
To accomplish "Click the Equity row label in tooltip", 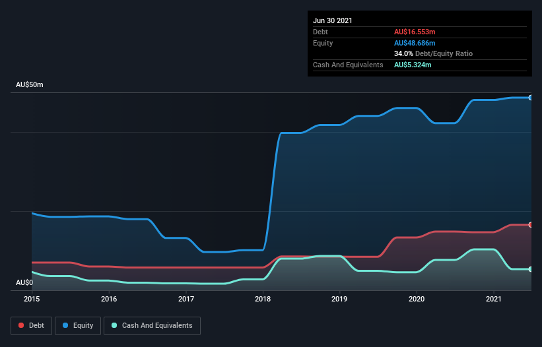I will (x=323, y=43).
